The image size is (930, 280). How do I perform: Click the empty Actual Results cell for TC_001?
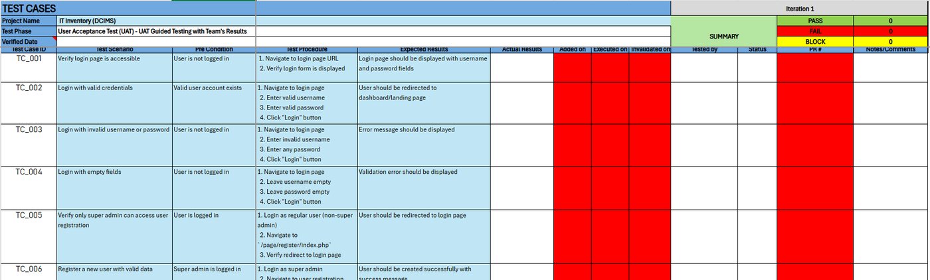pyautogui.click(x=522, y=68)
